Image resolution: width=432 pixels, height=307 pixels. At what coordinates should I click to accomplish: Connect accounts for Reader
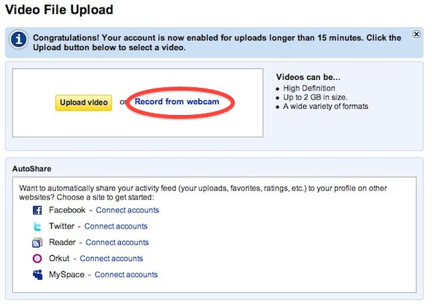tap(117, 242)
